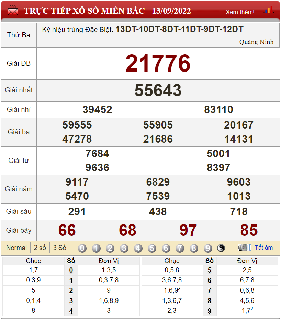Click the yin-yang filter ball
The image size is (281, 319).
221,248
